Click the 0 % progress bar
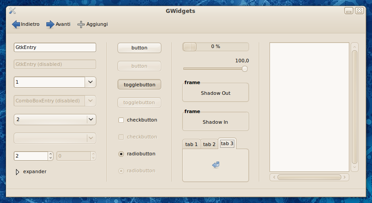Viewport: 372px width, 203px height. tap(216, 47)
